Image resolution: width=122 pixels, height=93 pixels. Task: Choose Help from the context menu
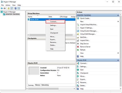[x=55, y=49]
